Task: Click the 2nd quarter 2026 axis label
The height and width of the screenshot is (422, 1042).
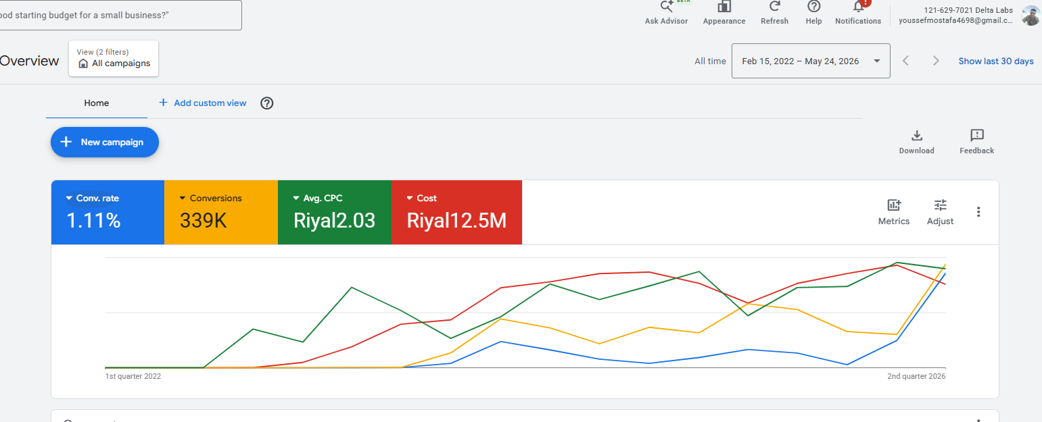Action: coord(916,376)
